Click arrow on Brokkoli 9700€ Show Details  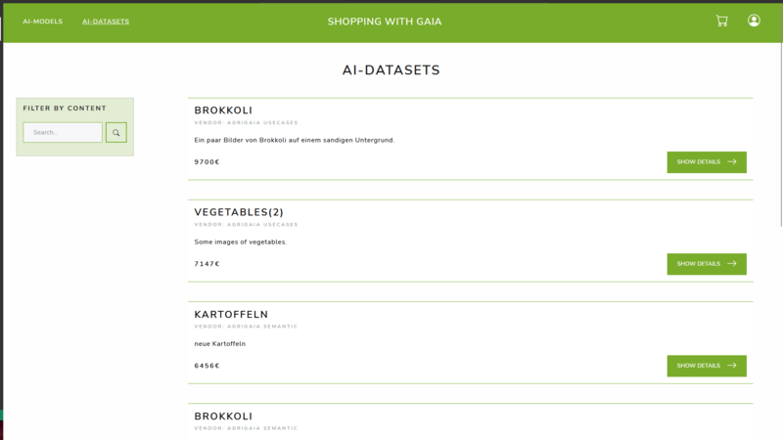tap(732, 161)
